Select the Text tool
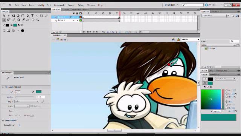Image resolution: width=241 pixels, height=136 pixels. [x=32, y=16]
